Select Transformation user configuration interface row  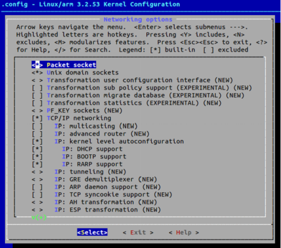tap(140, 80)
